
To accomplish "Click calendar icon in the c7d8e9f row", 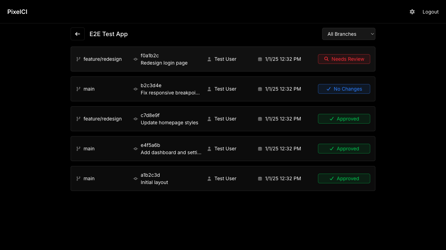I will (x=260, y=119).
